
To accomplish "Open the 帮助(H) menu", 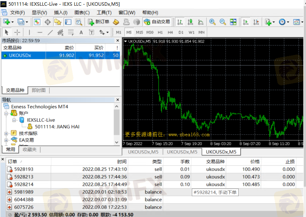I will point(150,13).
